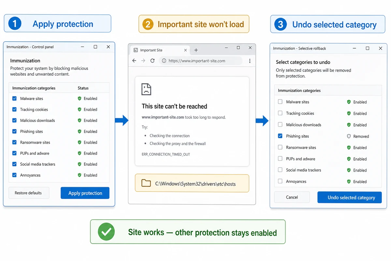Reload the Important Site page

pyautogui.click(x=152, y=61)
